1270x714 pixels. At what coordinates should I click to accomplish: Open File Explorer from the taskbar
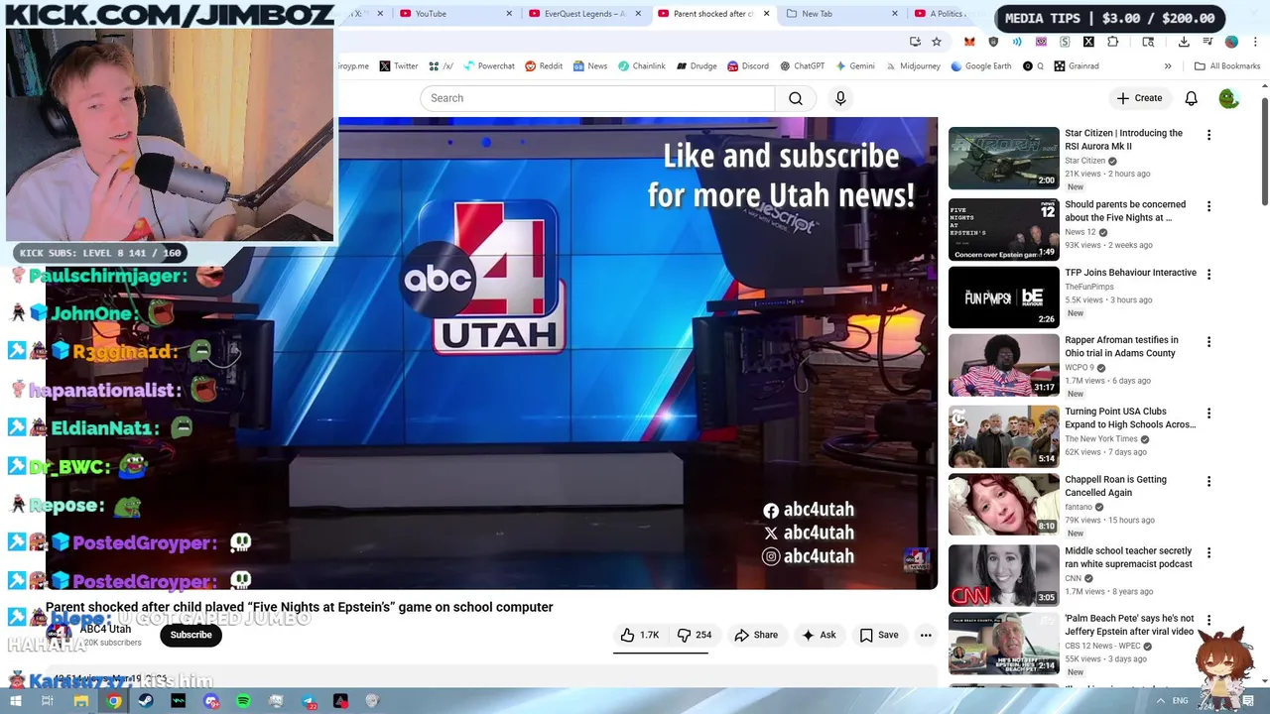coord(81,701)
